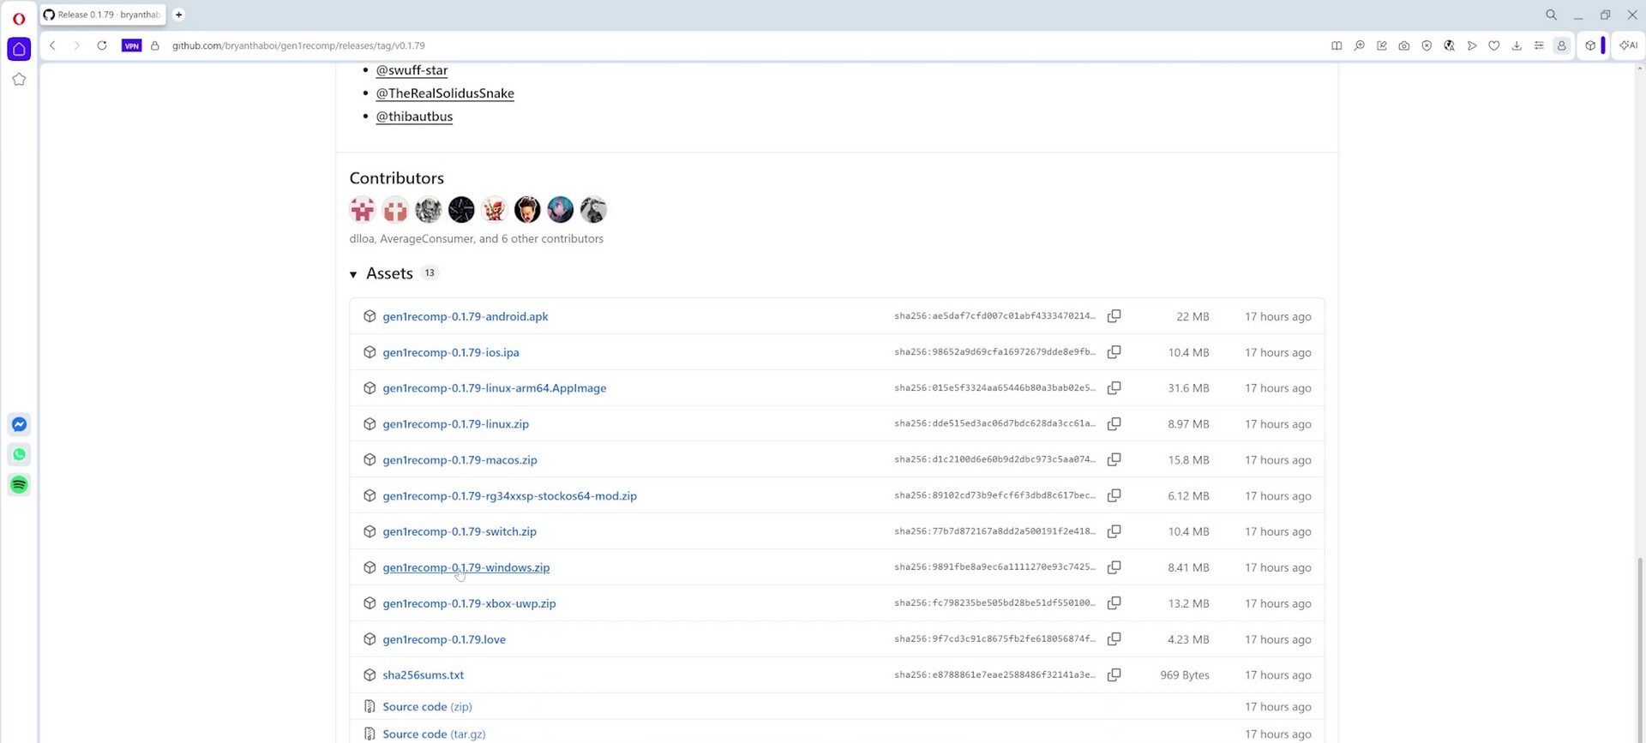Copy the sha256 for the .love asset

tap(1114, 639)
